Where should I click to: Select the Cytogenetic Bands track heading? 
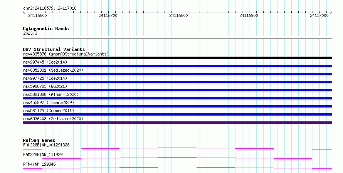click(x=46, y=29)
